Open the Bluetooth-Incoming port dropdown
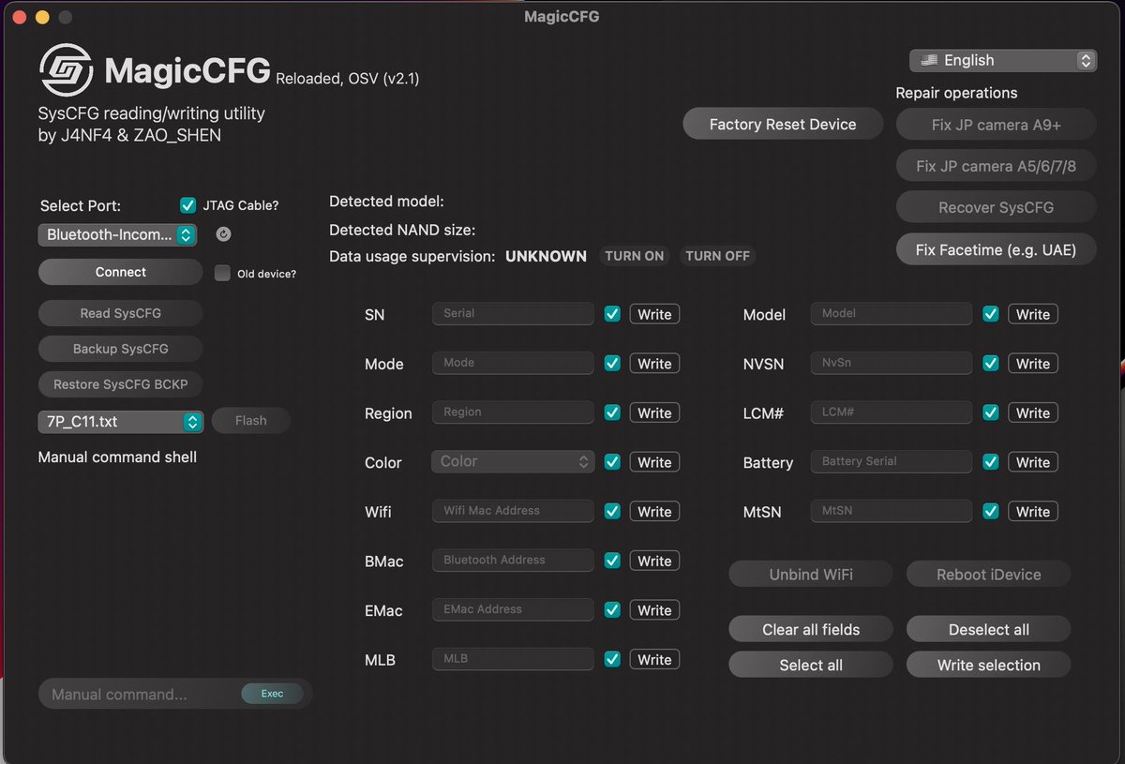Image resolution: width=1125 pixels, height=764 pixels. click(117, 234)
